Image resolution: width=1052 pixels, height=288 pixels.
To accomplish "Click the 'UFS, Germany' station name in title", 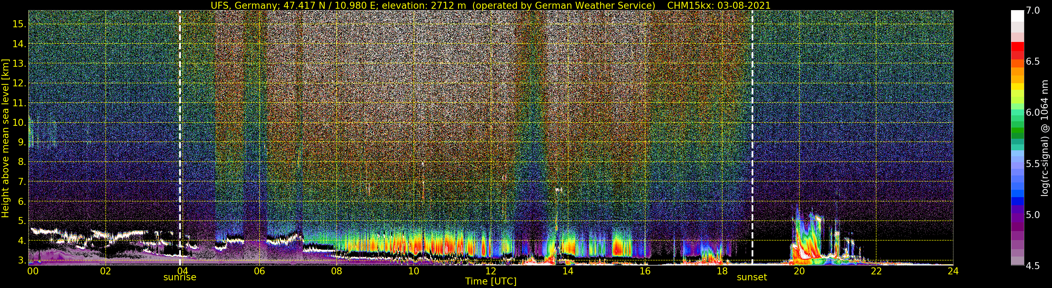I will point(244,5).
